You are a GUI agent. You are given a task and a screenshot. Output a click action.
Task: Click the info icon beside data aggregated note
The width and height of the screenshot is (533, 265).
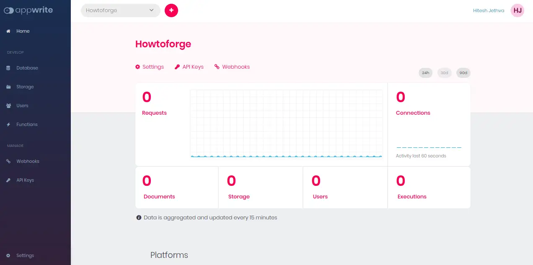[x=139, y=218]
